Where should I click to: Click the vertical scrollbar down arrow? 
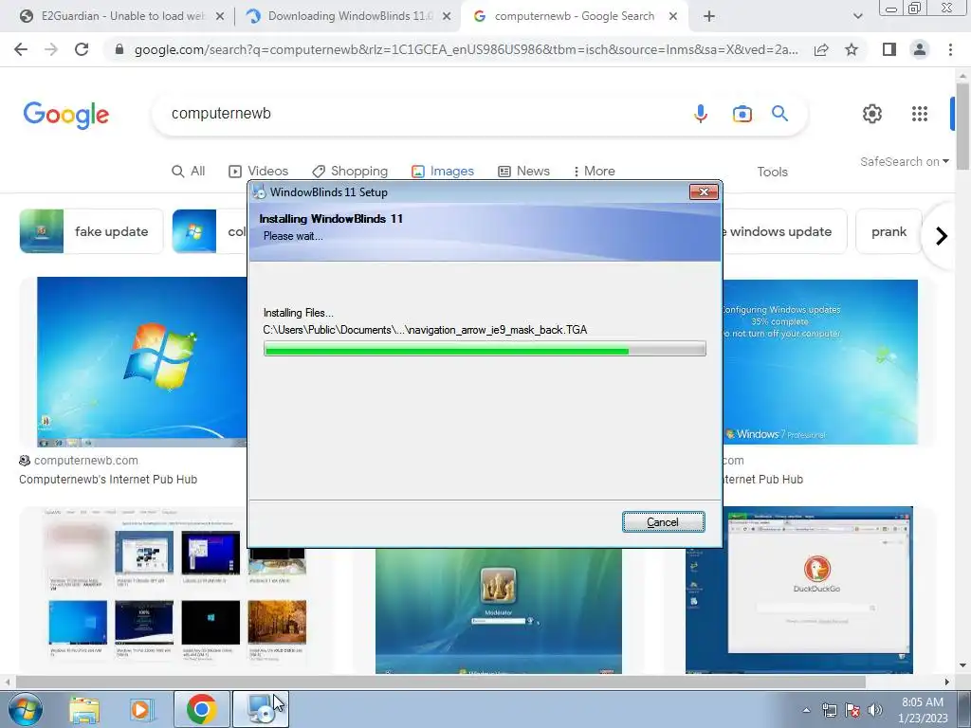pyautogui.click(x=962, y=665)
